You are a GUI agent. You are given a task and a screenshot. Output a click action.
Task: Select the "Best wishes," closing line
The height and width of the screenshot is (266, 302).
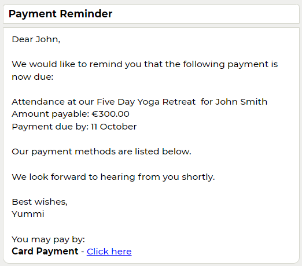coord(40,202)
